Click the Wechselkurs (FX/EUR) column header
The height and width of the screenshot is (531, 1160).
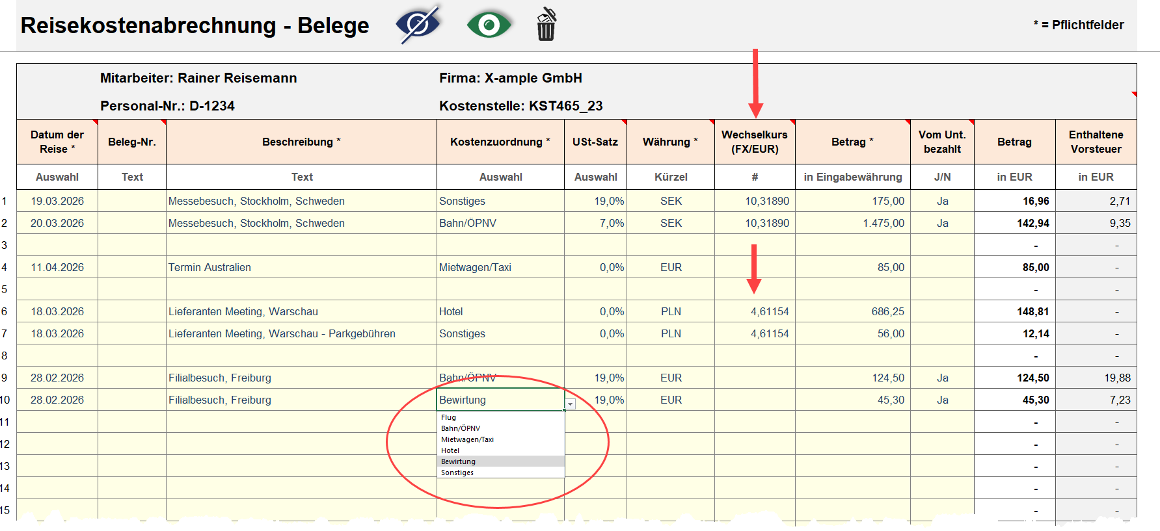tap(754, 142)
